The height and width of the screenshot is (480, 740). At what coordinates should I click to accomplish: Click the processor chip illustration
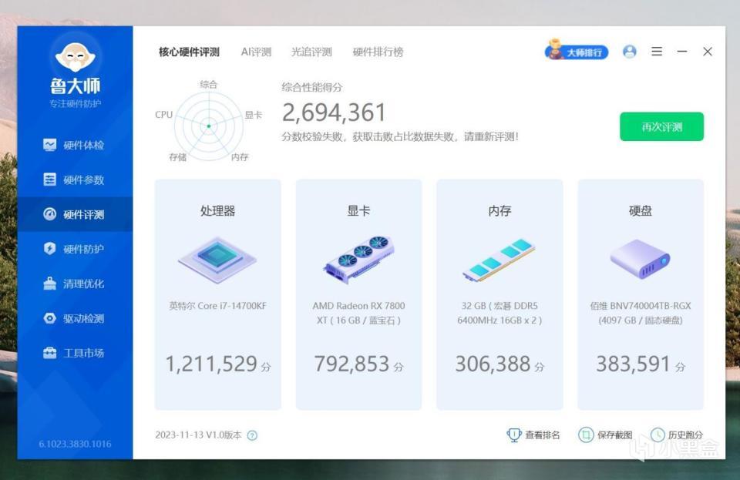[x=217, y=260]
